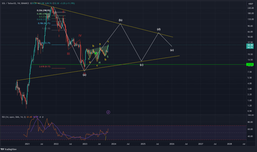Click the 240.00 price axis label

[x=251, y=8]
